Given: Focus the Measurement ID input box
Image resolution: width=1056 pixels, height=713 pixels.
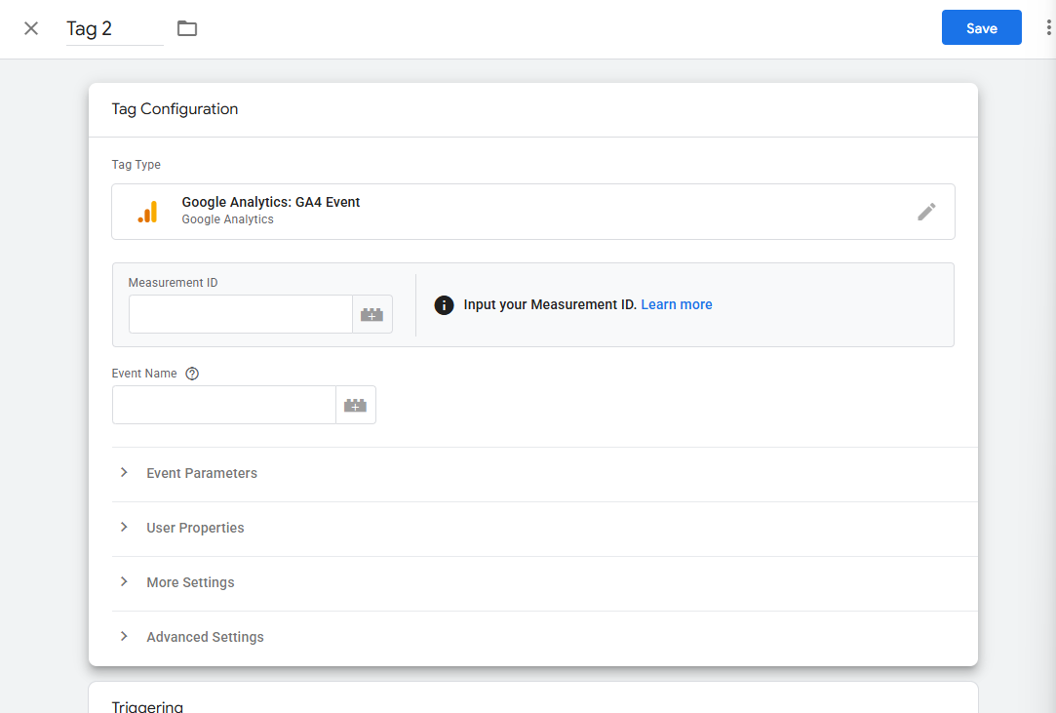Looking at the screenshot, I should coord(241,314).
